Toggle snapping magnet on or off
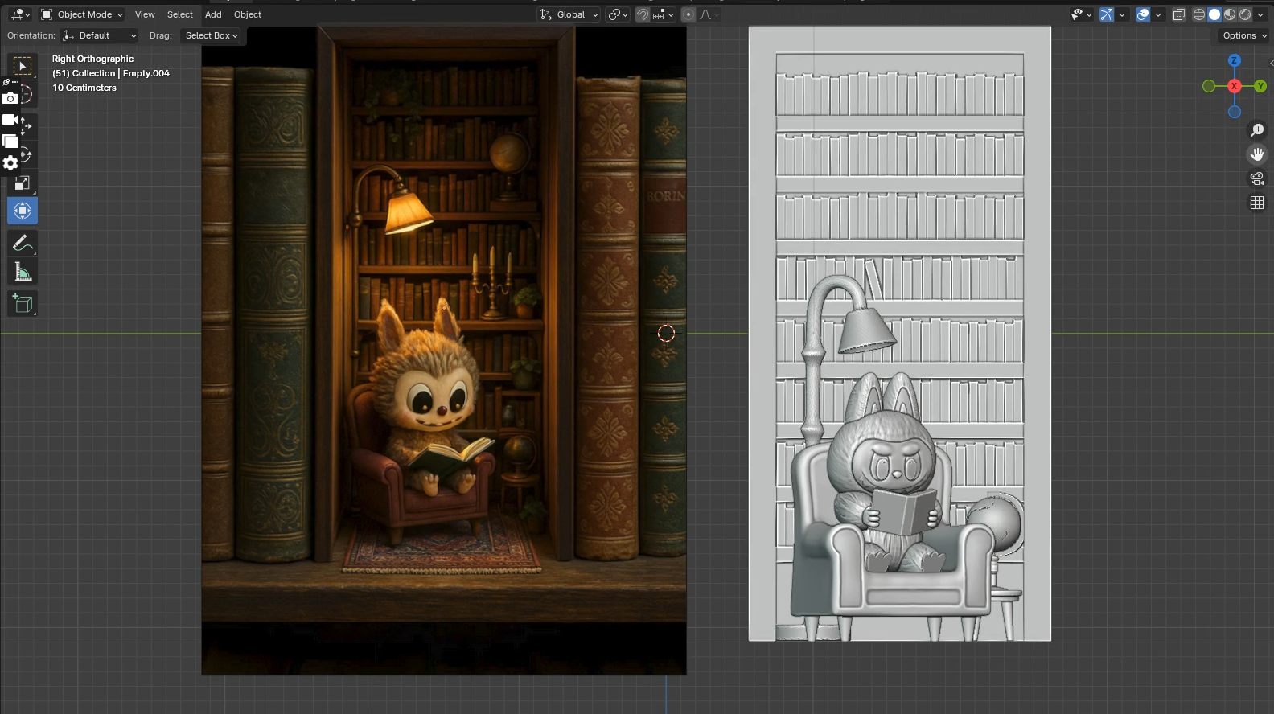Viewport: 1274px width, 714px height. tap(642, 14)
